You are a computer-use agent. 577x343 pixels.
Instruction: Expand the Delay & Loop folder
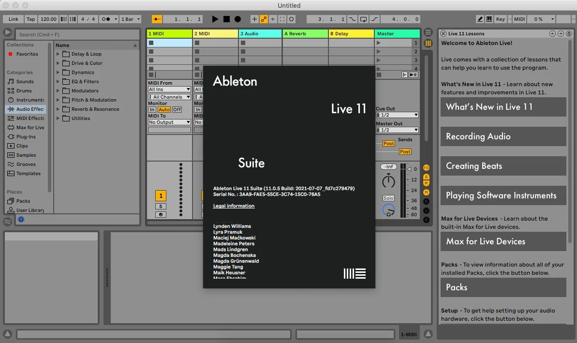[x=58, y=54]
